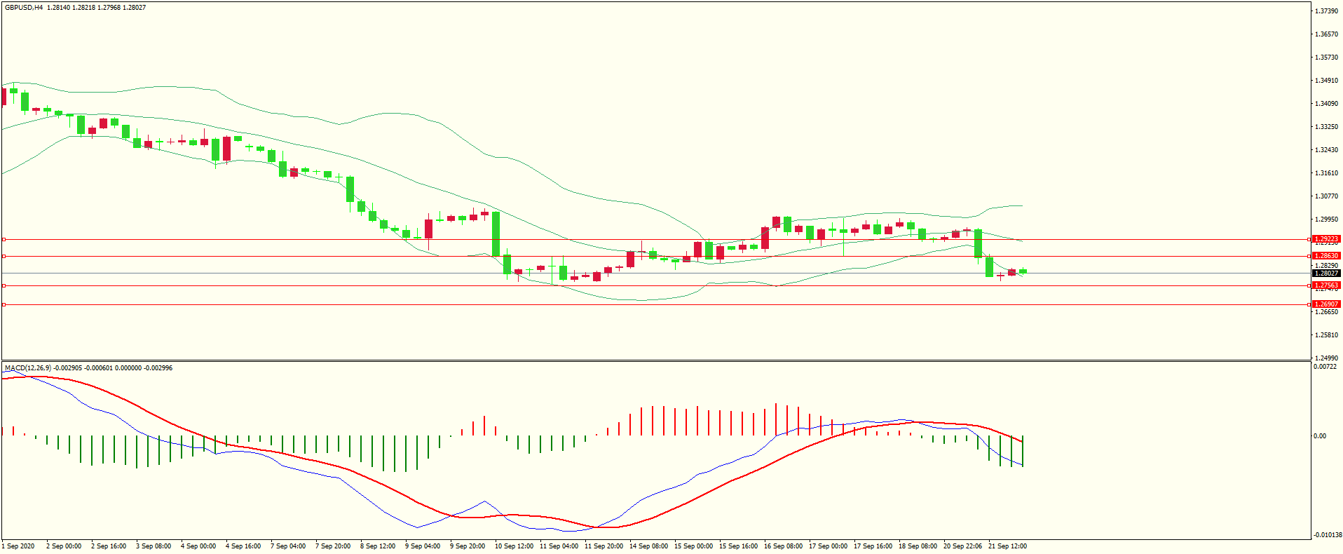
Task: Click the '18 Sep 08:00' time axis label
Action: [918, 546]
